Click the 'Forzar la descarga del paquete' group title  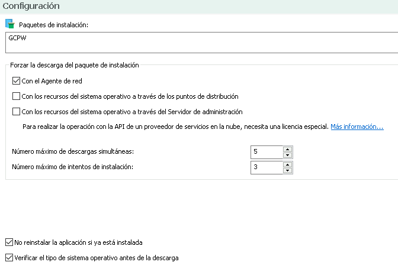tap(75, 65)
